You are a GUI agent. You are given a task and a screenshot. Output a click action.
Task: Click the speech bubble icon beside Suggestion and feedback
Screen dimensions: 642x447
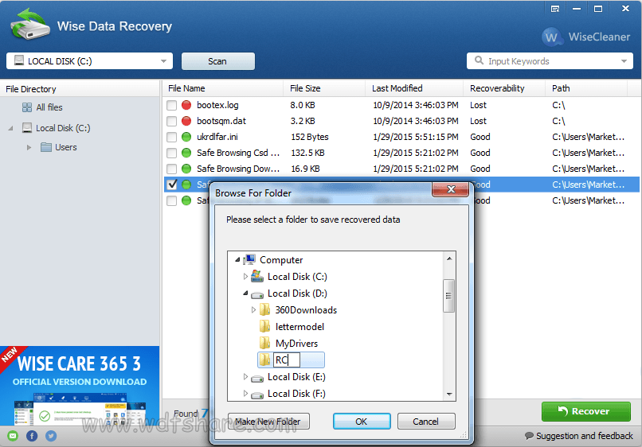(529, 436)
